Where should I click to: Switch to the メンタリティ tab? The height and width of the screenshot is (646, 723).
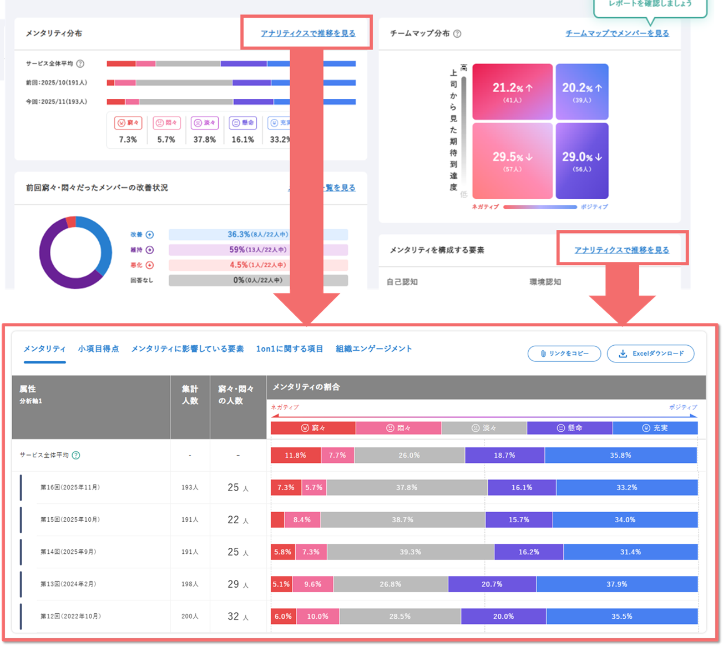coord(44,349)
